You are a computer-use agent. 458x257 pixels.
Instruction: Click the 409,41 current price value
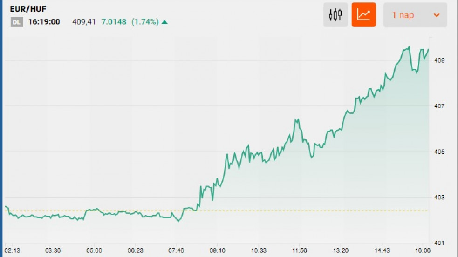pos(84,22)
